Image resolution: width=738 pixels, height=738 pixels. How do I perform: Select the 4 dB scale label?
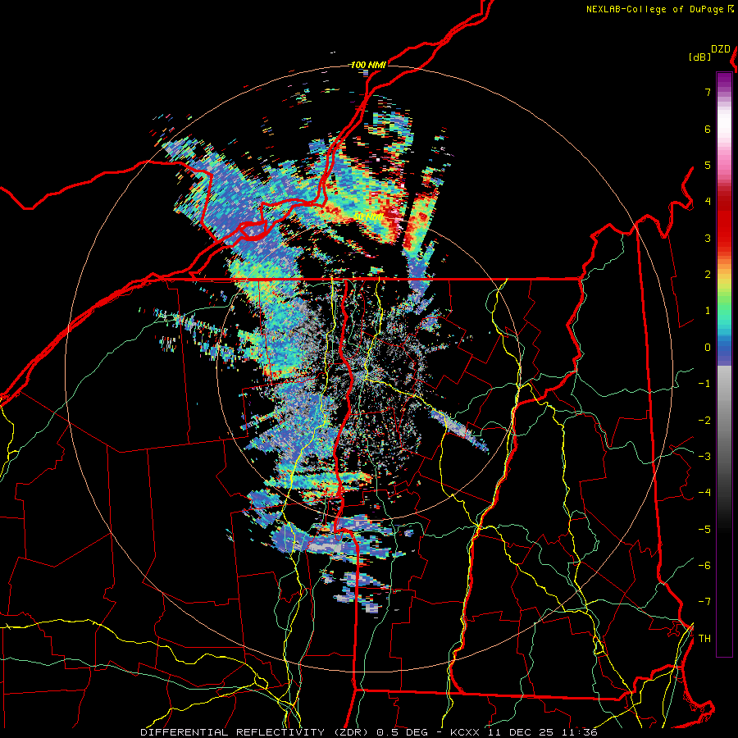(708, 202)
